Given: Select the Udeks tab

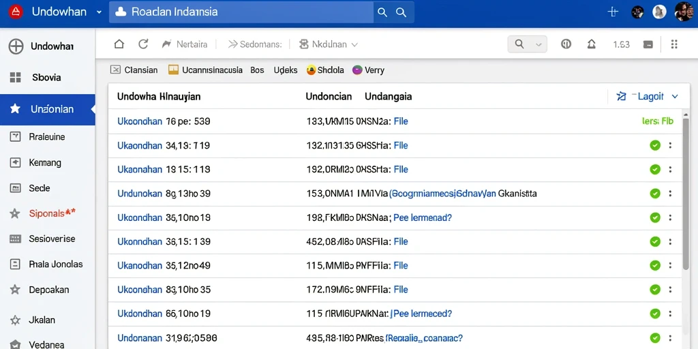Looking at the screenshot, I should tap(286, 70).
